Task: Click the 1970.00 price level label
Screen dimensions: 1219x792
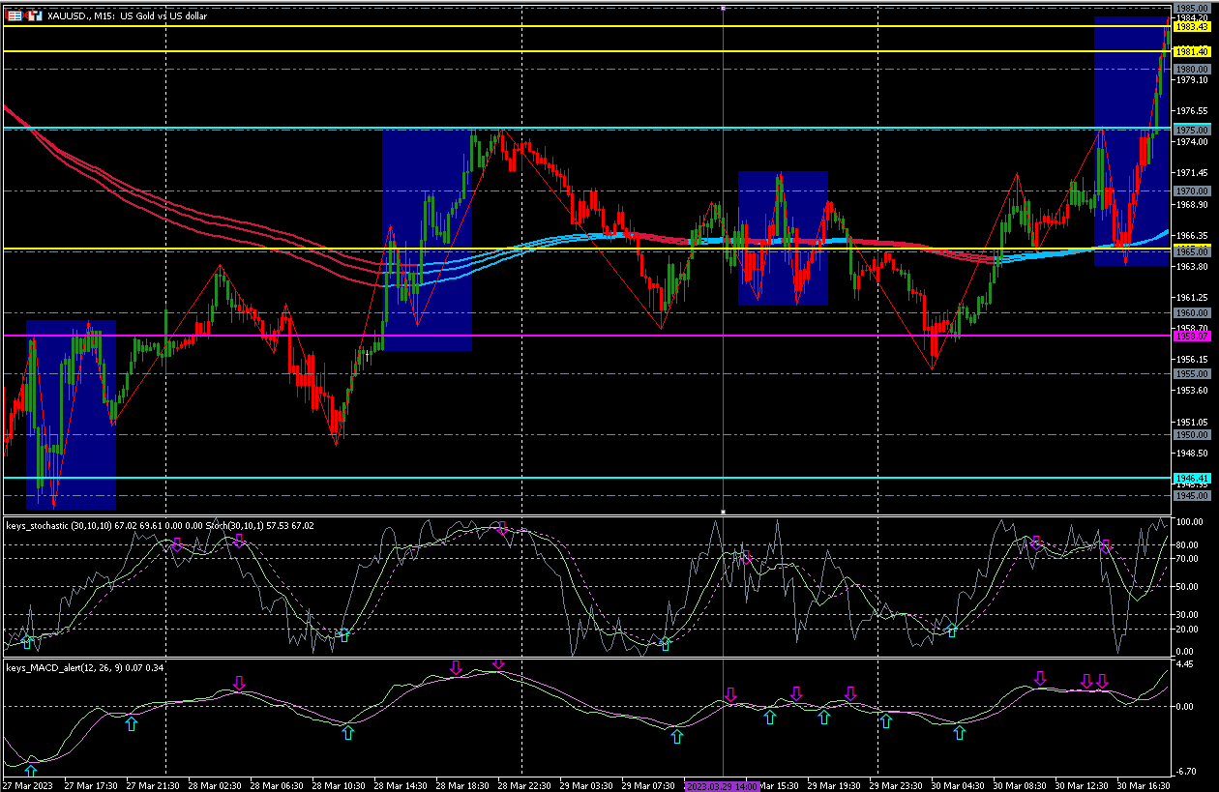Action: 1191,191
